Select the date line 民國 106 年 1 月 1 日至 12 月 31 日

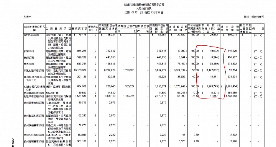coord(144,13)
